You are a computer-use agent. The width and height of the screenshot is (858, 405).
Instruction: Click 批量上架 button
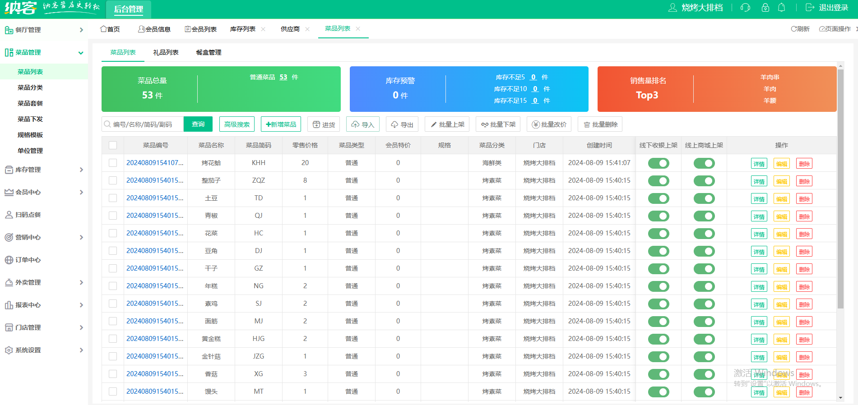pos(447,124)
